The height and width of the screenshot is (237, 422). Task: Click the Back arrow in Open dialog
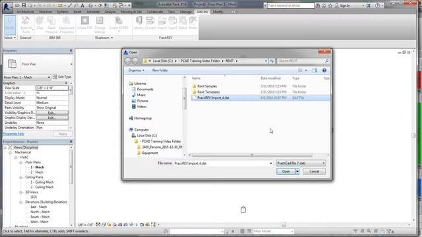click(x=128, y=61)
